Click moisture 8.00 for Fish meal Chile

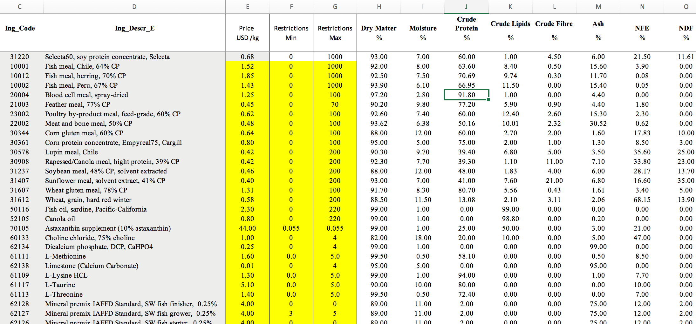click(423, 66)
